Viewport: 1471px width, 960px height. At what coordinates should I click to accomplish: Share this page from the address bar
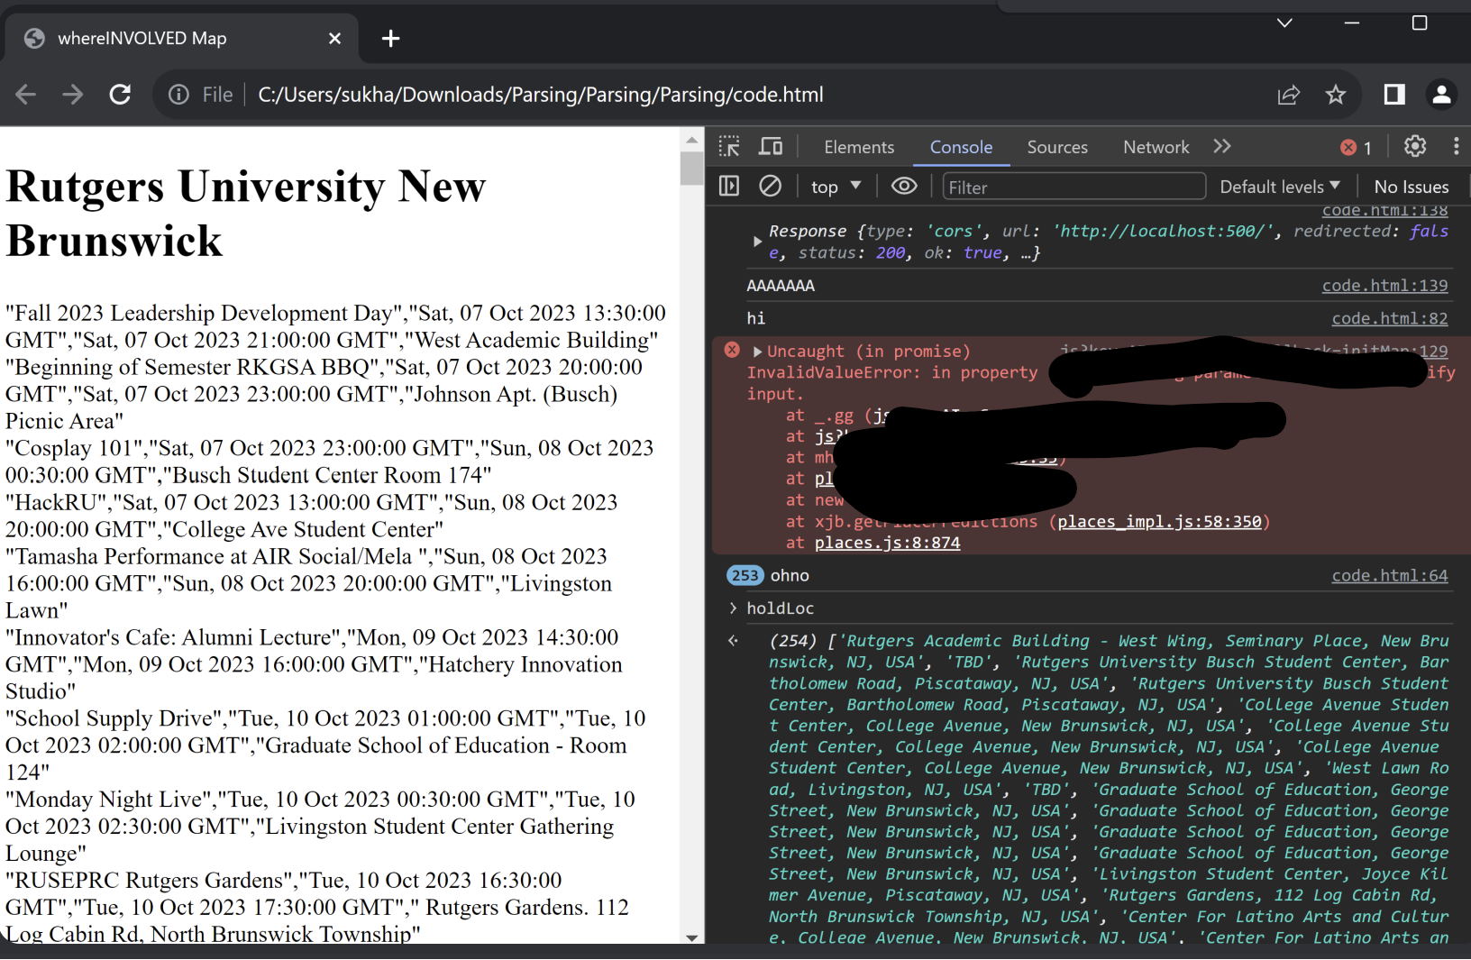point(1289,95)
